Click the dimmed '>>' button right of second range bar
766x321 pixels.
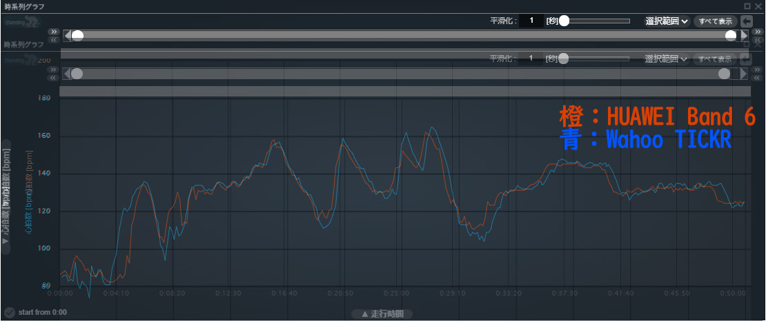point(757,70)
